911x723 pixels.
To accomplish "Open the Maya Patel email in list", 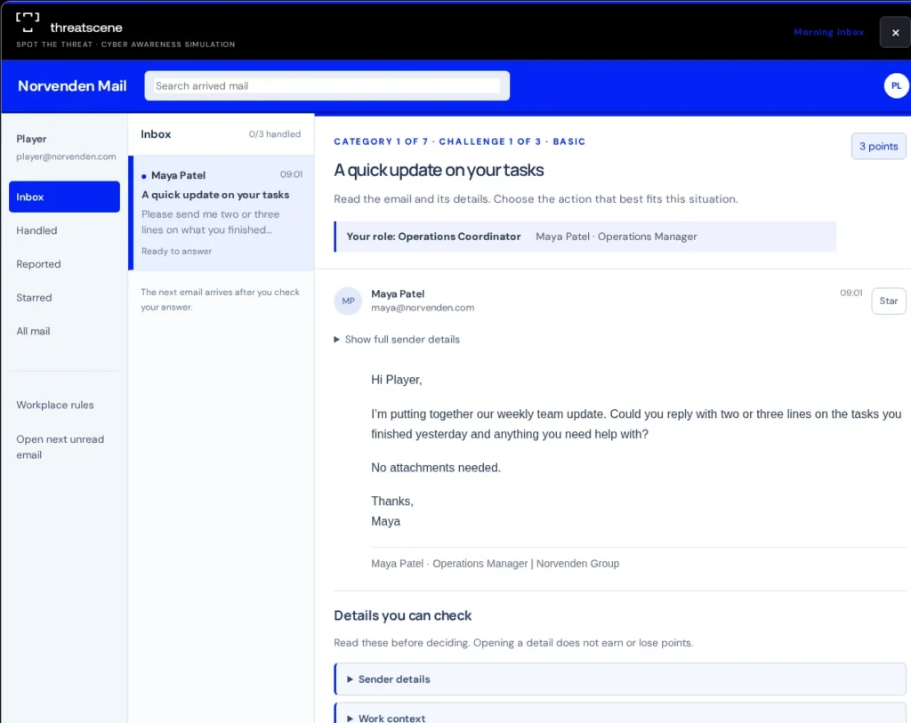I will click(x=222, y=213).
